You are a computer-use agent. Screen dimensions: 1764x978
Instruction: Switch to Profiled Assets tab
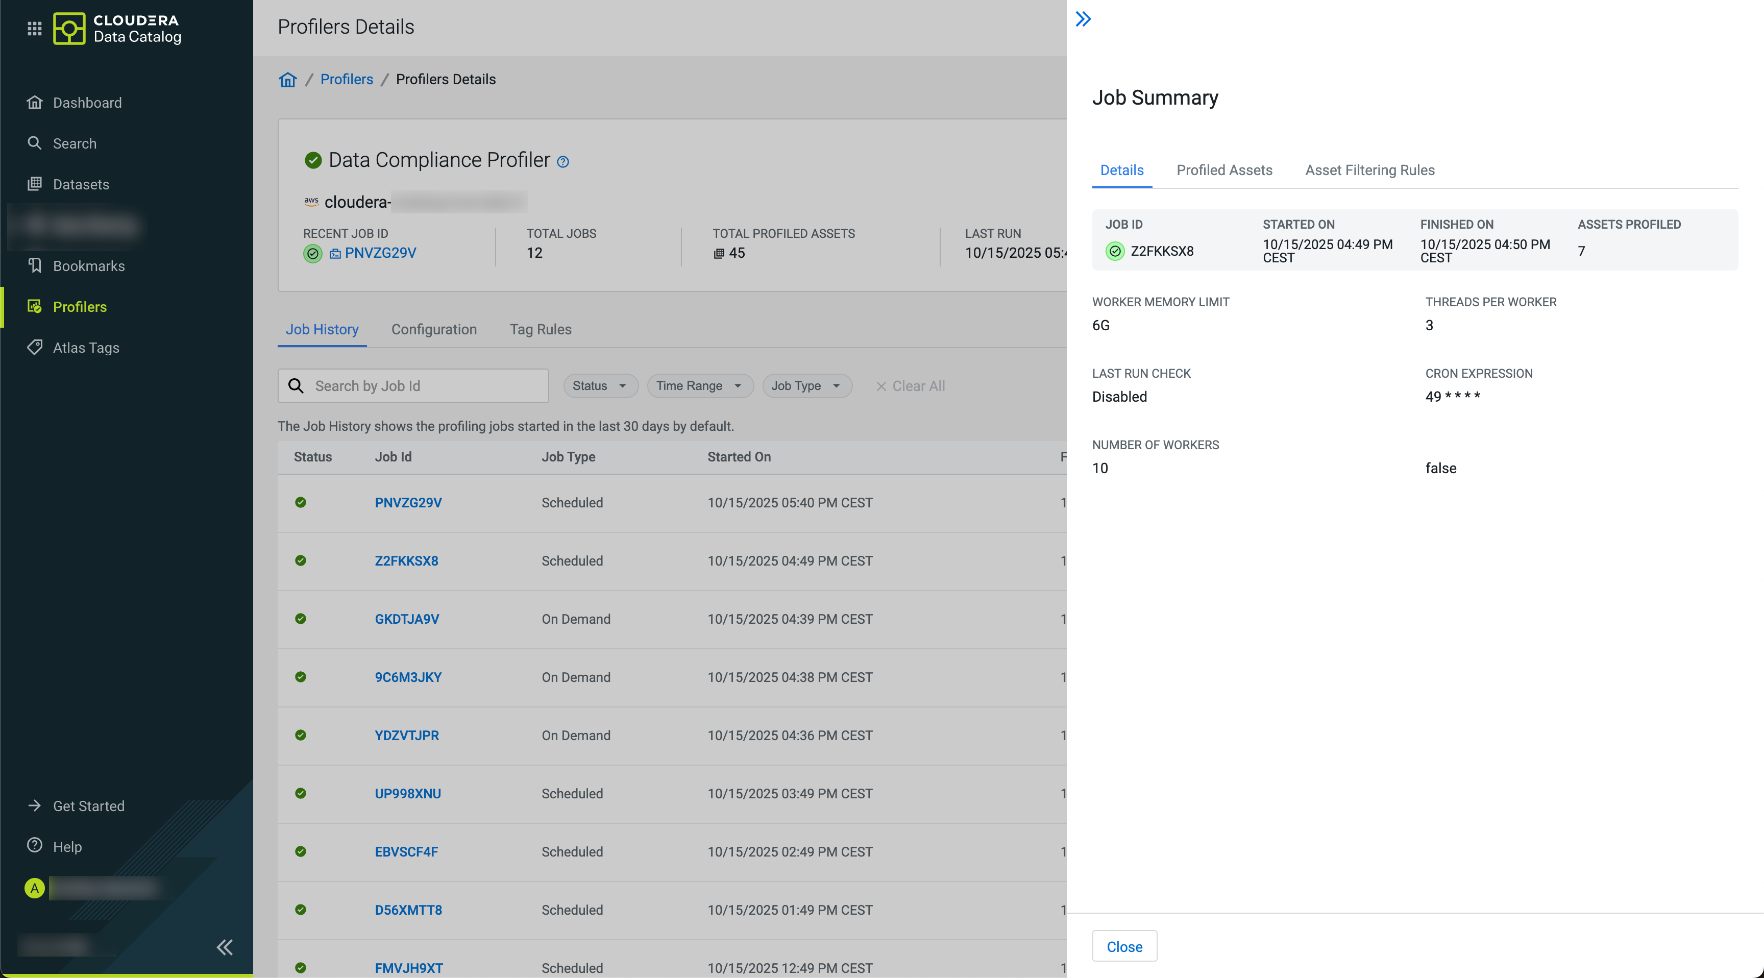(x=1223, y=170)
